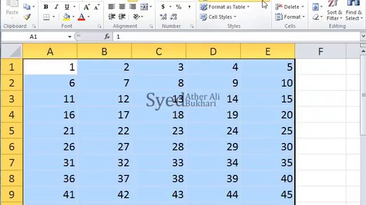Image resolution: width=366 pixels, height=205 pixels.
Task: Open Clipboard dialog launcher
Action: (34, 26)
